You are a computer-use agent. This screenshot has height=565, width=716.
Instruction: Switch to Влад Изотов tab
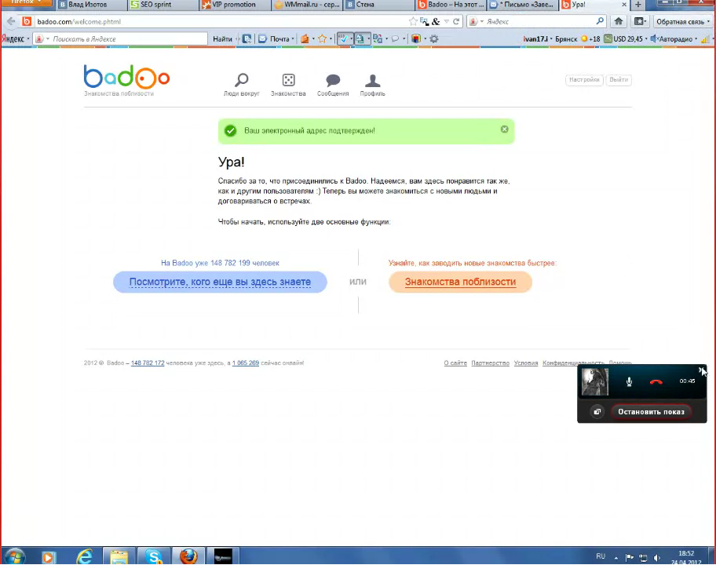click(91, 5)
